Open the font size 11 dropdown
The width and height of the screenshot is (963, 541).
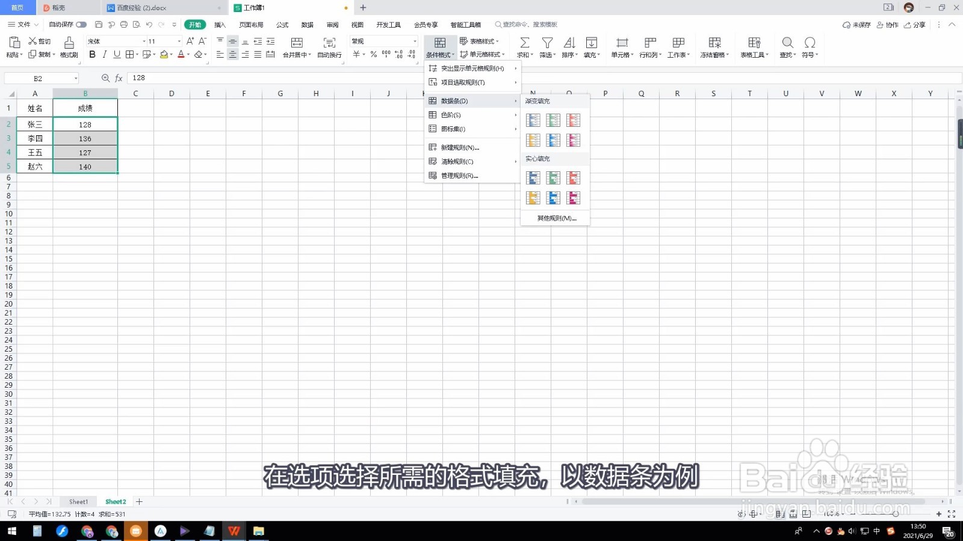(x=179, y=41)
